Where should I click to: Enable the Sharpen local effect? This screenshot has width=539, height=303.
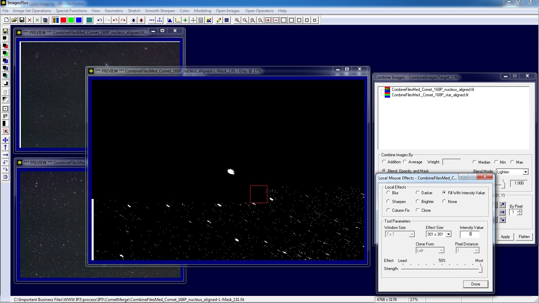click(x=396, y=202)
